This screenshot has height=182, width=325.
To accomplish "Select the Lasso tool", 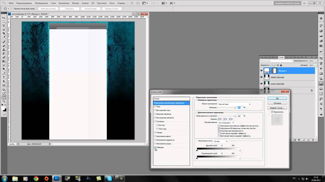I will click(x=4, y=26).
